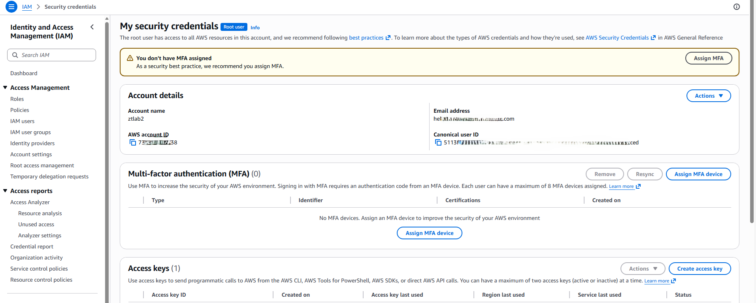Open the best practices link

point(366,38)
